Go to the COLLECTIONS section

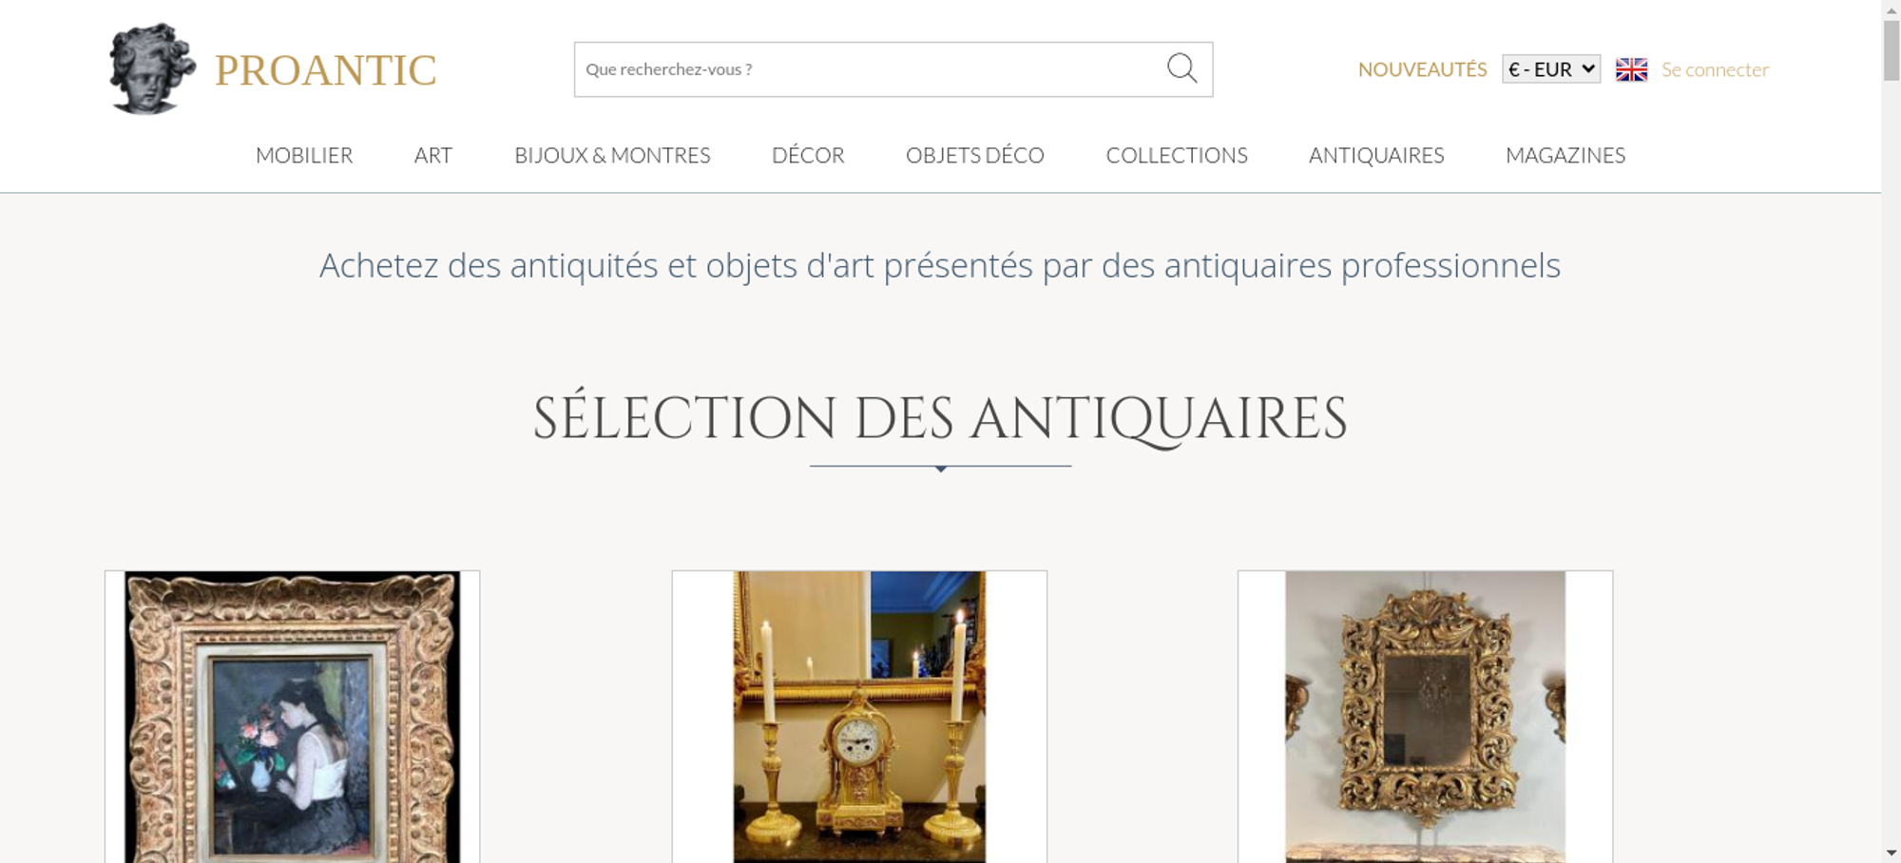pyautogui.click(x=1177, y=155)
